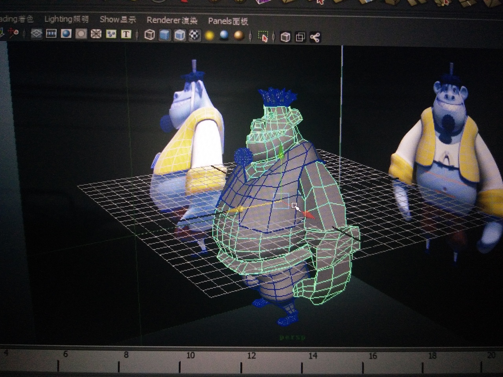Toggle the safe action overlay
This screenshot has width=503, height=377.
click(x=111, y=35)
